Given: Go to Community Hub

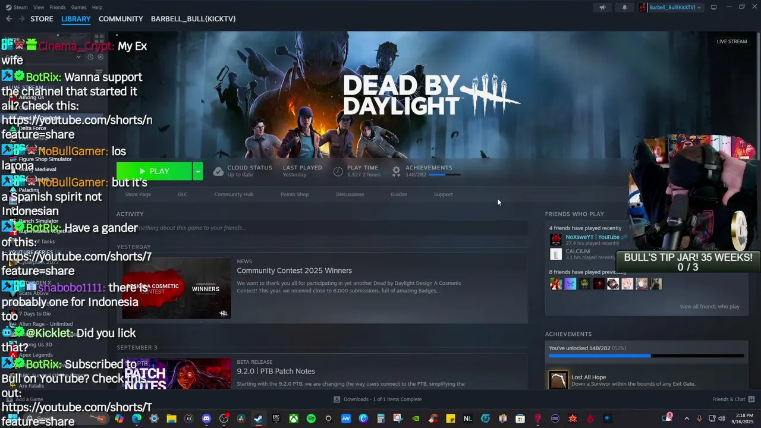Looking at the screenshot, I should tap(234, 194).
